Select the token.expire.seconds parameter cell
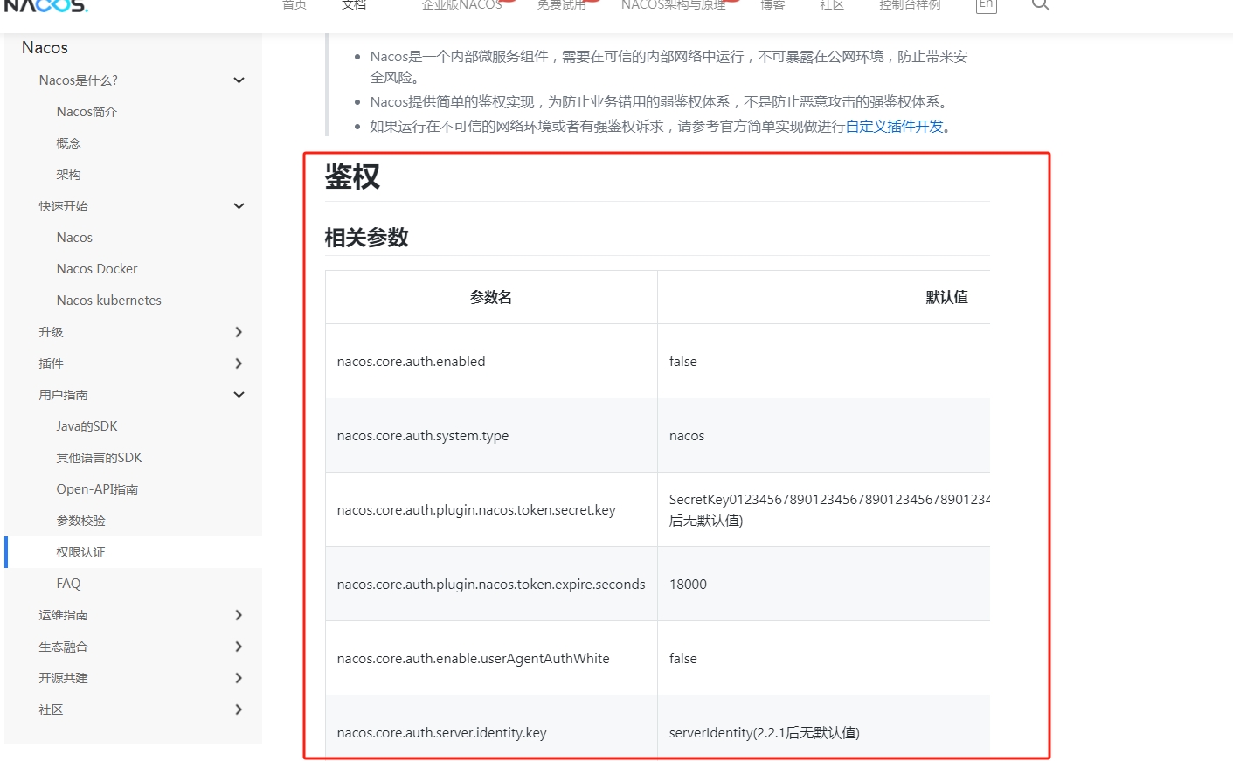Screen dimensions: 1233x761 491,584
